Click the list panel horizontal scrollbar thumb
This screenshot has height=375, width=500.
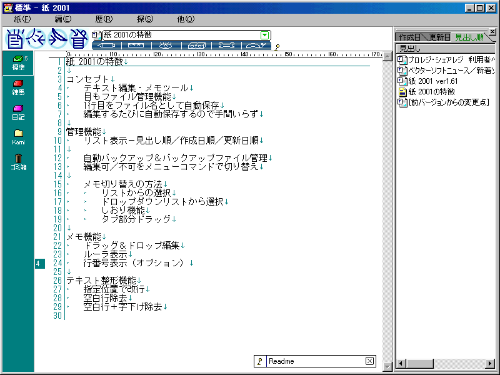(x=419, y=364)
